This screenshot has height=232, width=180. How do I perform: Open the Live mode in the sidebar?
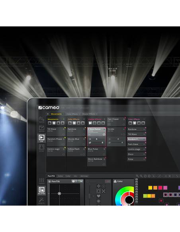tap(41, 138)
